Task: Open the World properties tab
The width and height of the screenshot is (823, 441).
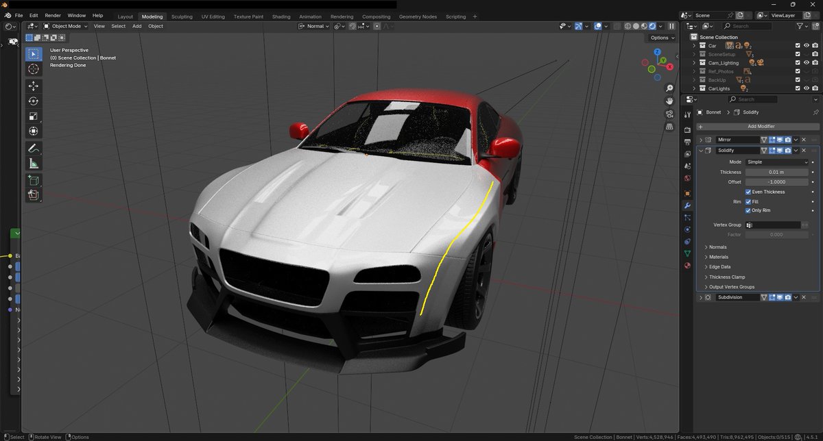Action: tap(687, 178)
